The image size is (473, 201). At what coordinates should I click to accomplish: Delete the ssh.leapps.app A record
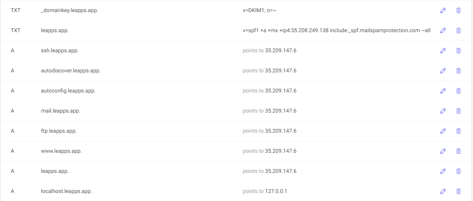[458, 51]
